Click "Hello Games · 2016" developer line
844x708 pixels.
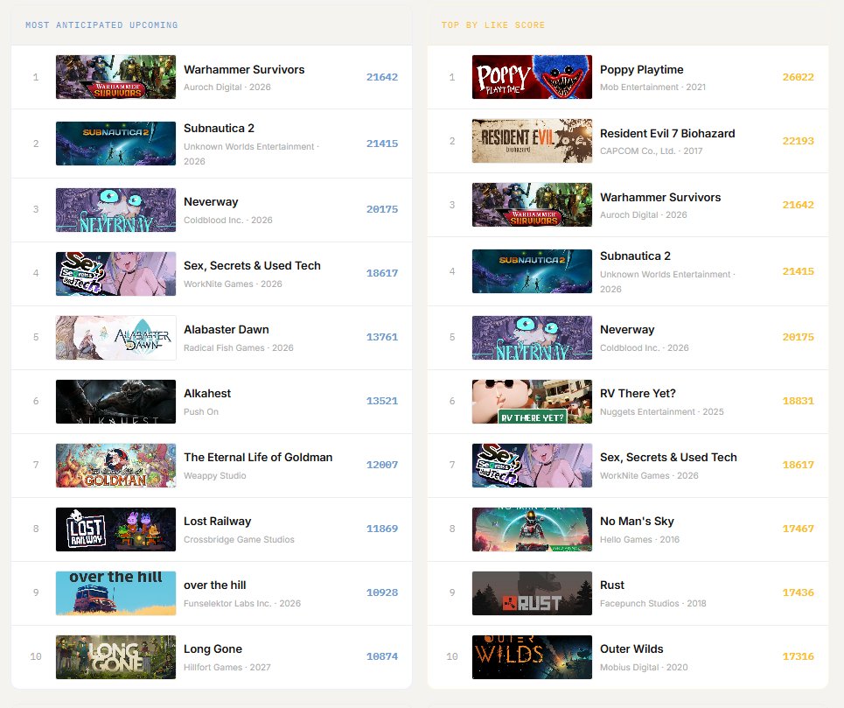coord(639,539)
